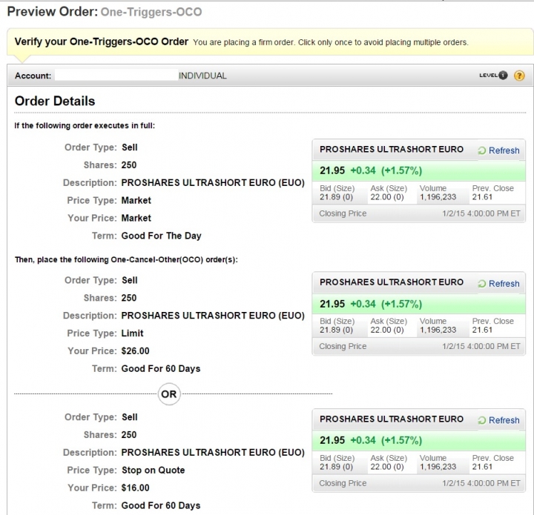The image size is (534, 515).
Task: Click the LEVEL 1 quote indicator icon
Action: (x=493, y=75)
